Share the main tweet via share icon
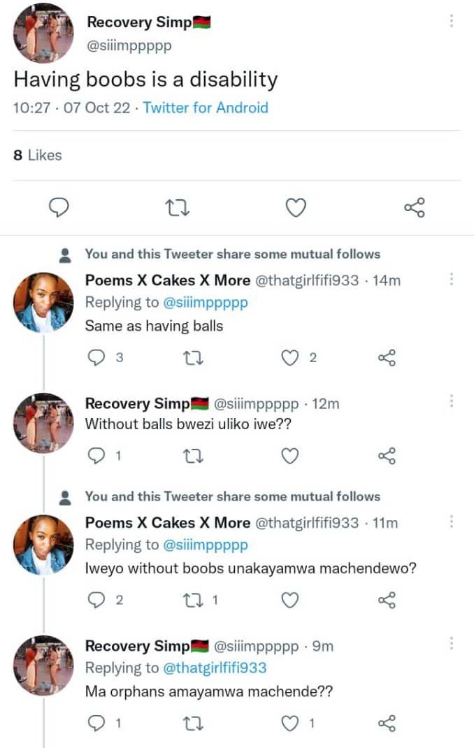Image resolution: width=474 pixels, height=748 pixels. (x=415, y=208)
